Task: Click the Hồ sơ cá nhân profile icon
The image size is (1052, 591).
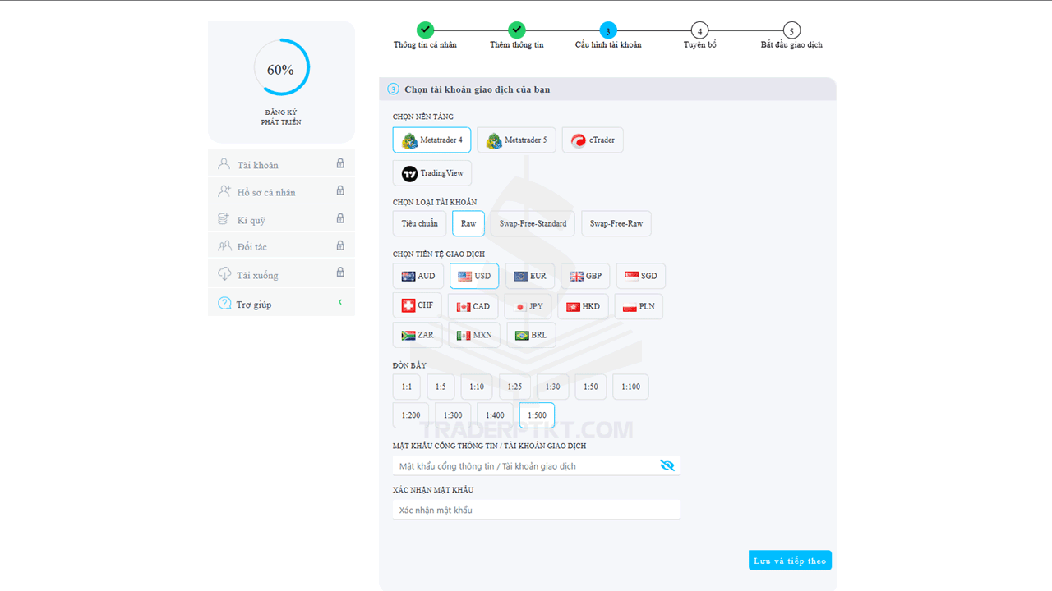Action: click(224, 190)
